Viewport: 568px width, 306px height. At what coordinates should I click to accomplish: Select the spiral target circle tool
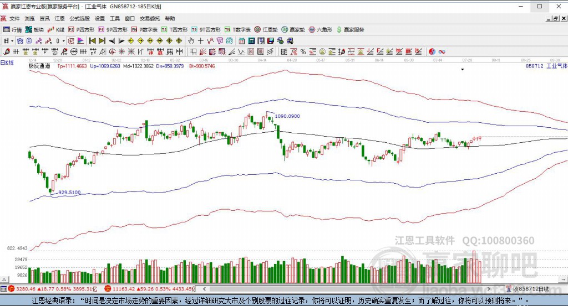(112, 51)
